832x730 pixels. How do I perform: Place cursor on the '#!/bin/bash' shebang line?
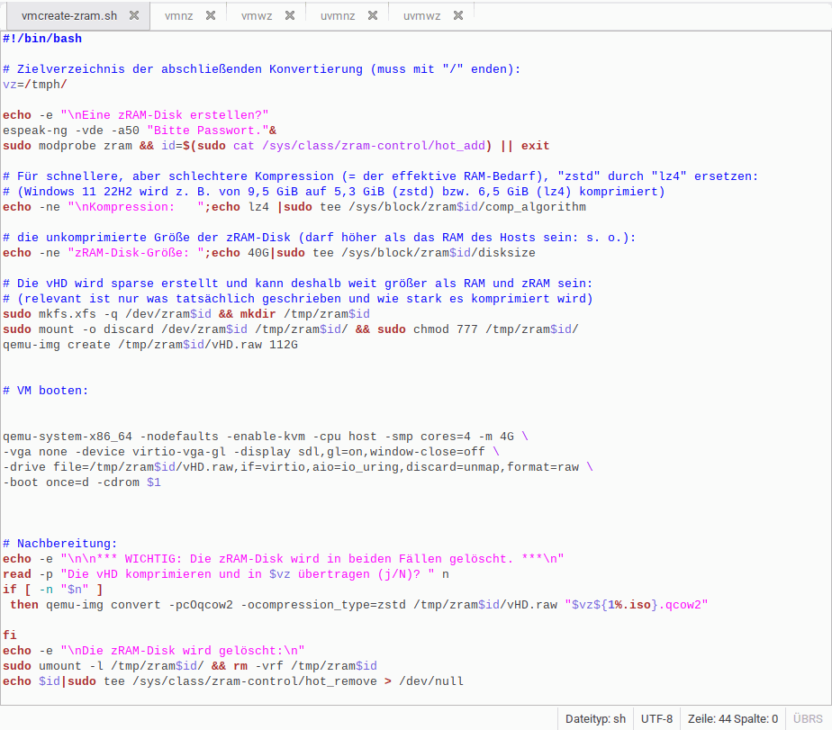coord(42,39)
